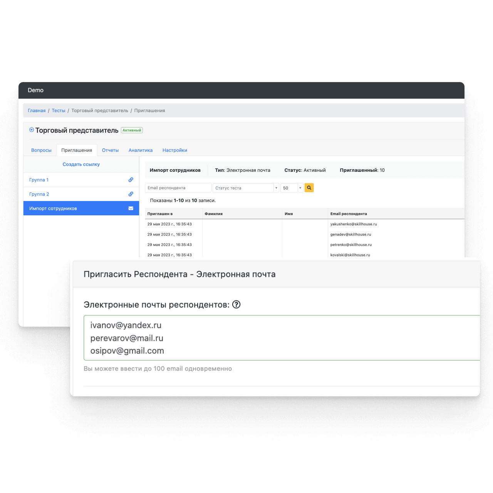Click the Приглашен в column header

click(x=160, y=214)
